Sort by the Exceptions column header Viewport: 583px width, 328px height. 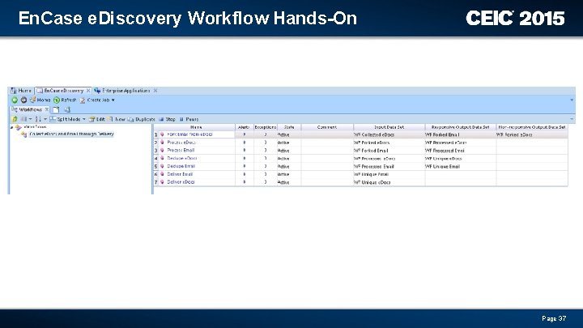266,127
